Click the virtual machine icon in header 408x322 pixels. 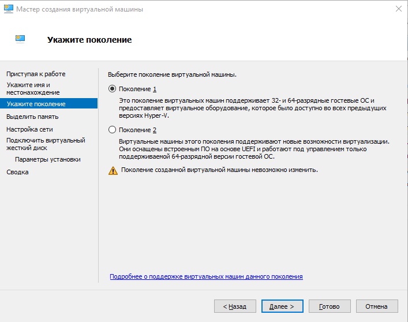click(20, 39)
